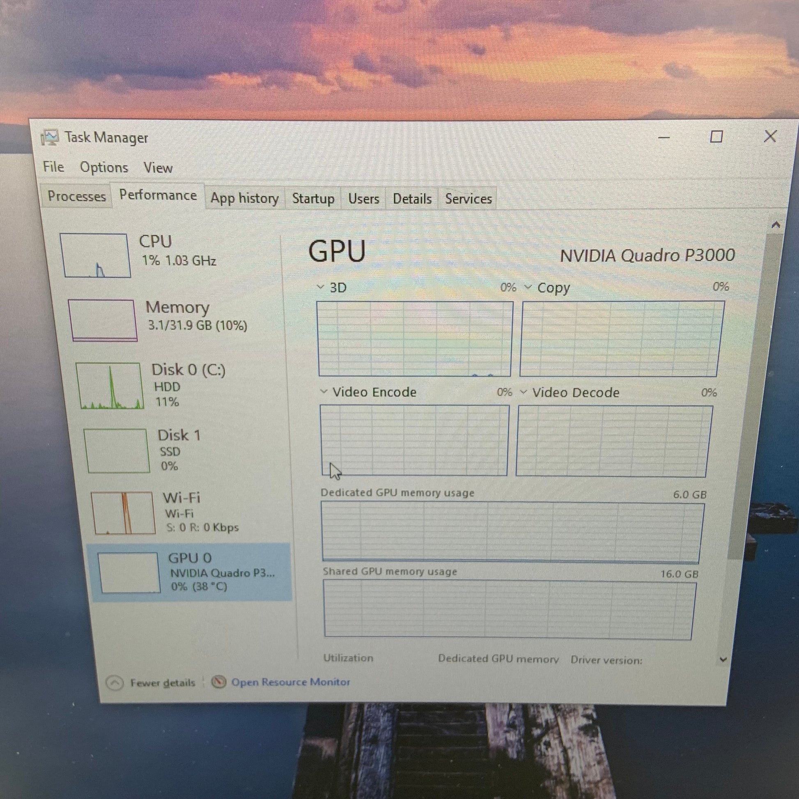
Task: Select the Disk 1 SSD graph thumbnail
Action: (117, 451)
